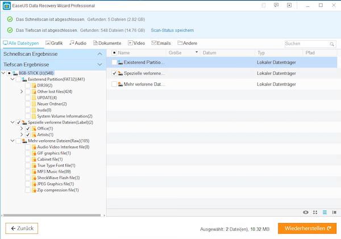
Task: Switch to the Andere filter tab
Action: (187, 43)
